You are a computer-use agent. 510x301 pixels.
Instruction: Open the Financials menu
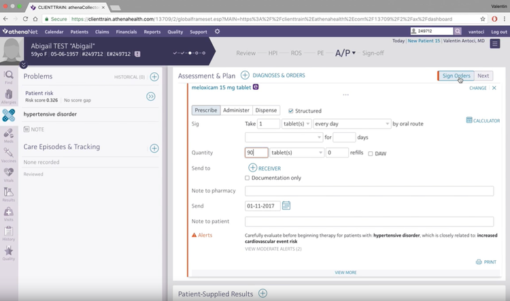[126, 31]
